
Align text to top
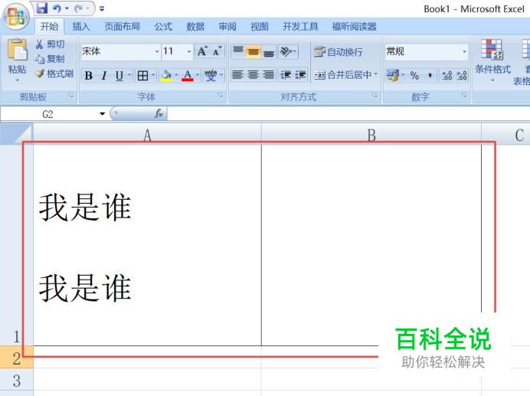point(238,51)
